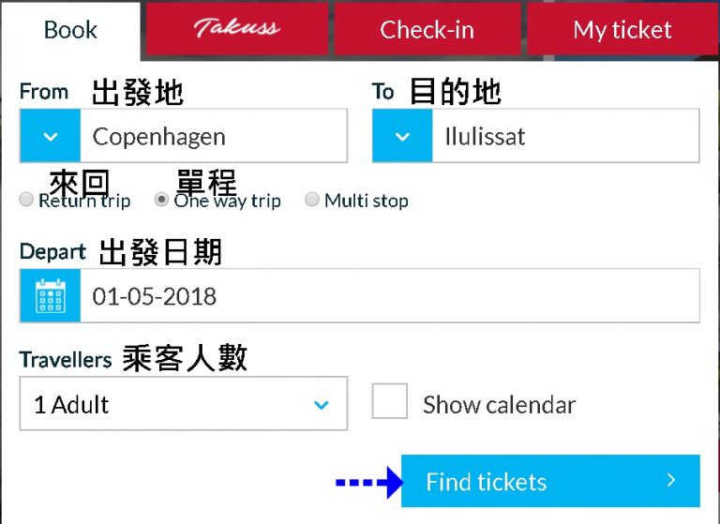Switch to the Check-in tab

pos(427,28)
